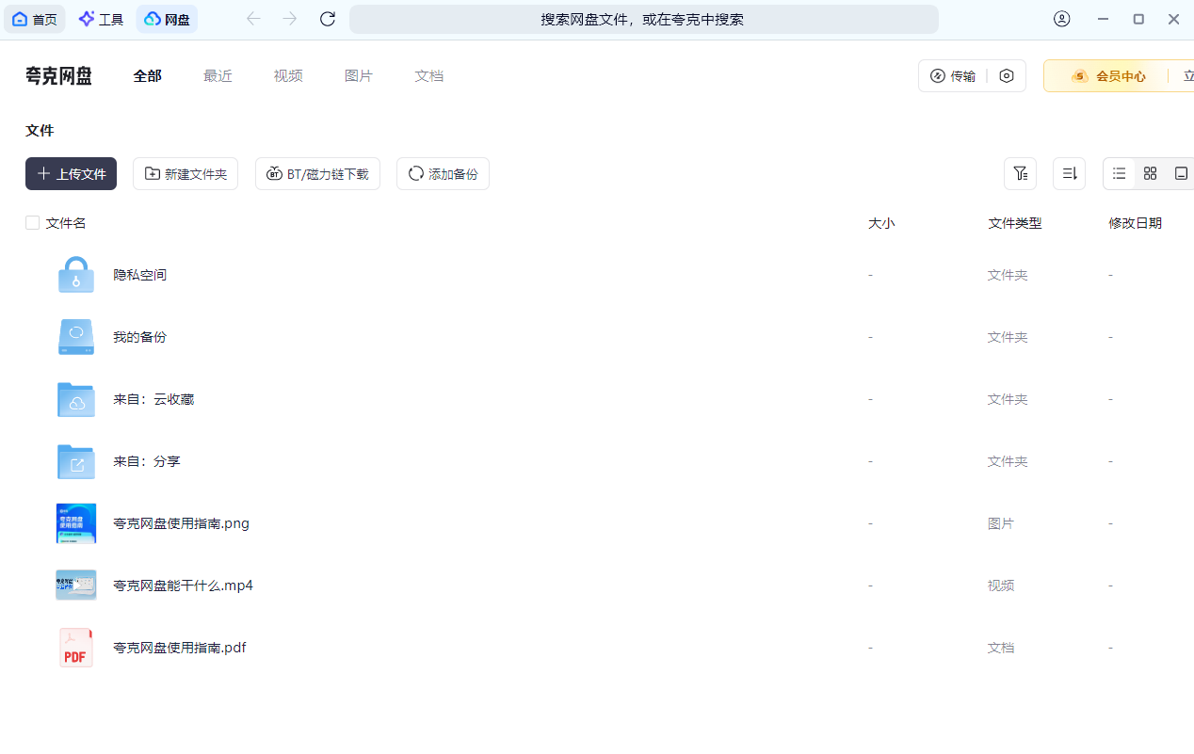This screenshot has width=1194, height=754.
Task: Sort by the 大小 column header
Action: 881,223
